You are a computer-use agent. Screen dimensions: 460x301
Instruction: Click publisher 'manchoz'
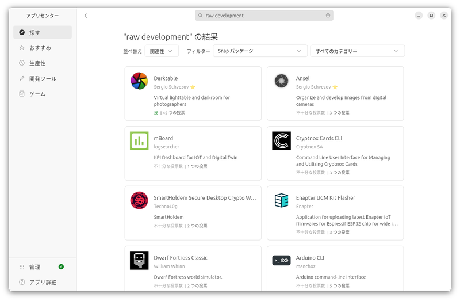click(x=306, y=266)
